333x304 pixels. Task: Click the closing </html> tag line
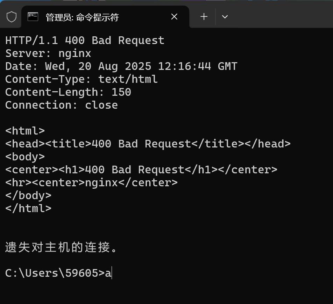click(x=28, y=209)
